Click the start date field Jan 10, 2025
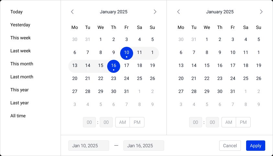 coord(88,146)
